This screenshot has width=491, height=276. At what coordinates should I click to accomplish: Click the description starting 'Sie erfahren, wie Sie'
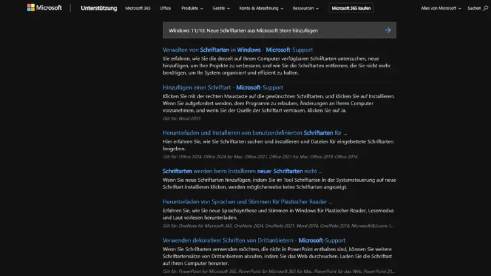(x=276, y=65)
